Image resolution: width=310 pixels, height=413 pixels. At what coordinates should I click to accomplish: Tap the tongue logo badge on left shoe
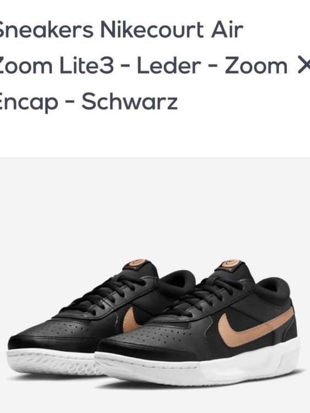137,263
